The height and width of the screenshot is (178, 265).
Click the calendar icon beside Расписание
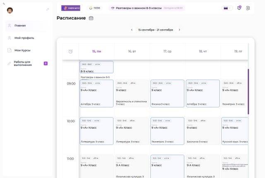(x=91, y=18)
